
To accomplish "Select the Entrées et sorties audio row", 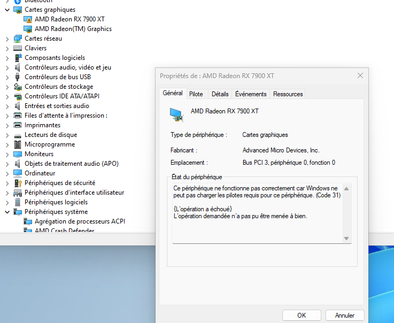I will pyautogui.click(x=57, y=106).
